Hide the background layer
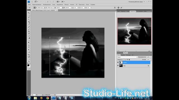Viewport: 179px width, 100px height. (118, 66)
